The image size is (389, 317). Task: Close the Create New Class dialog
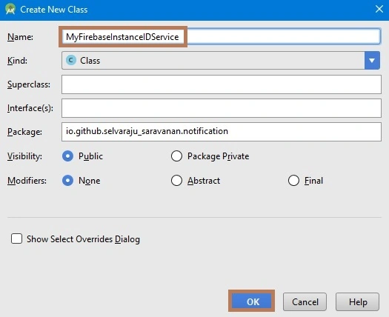coord(379,9)
